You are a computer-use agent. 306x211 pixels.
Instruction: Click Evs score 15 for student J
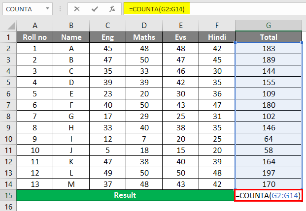tap(181, 150)
